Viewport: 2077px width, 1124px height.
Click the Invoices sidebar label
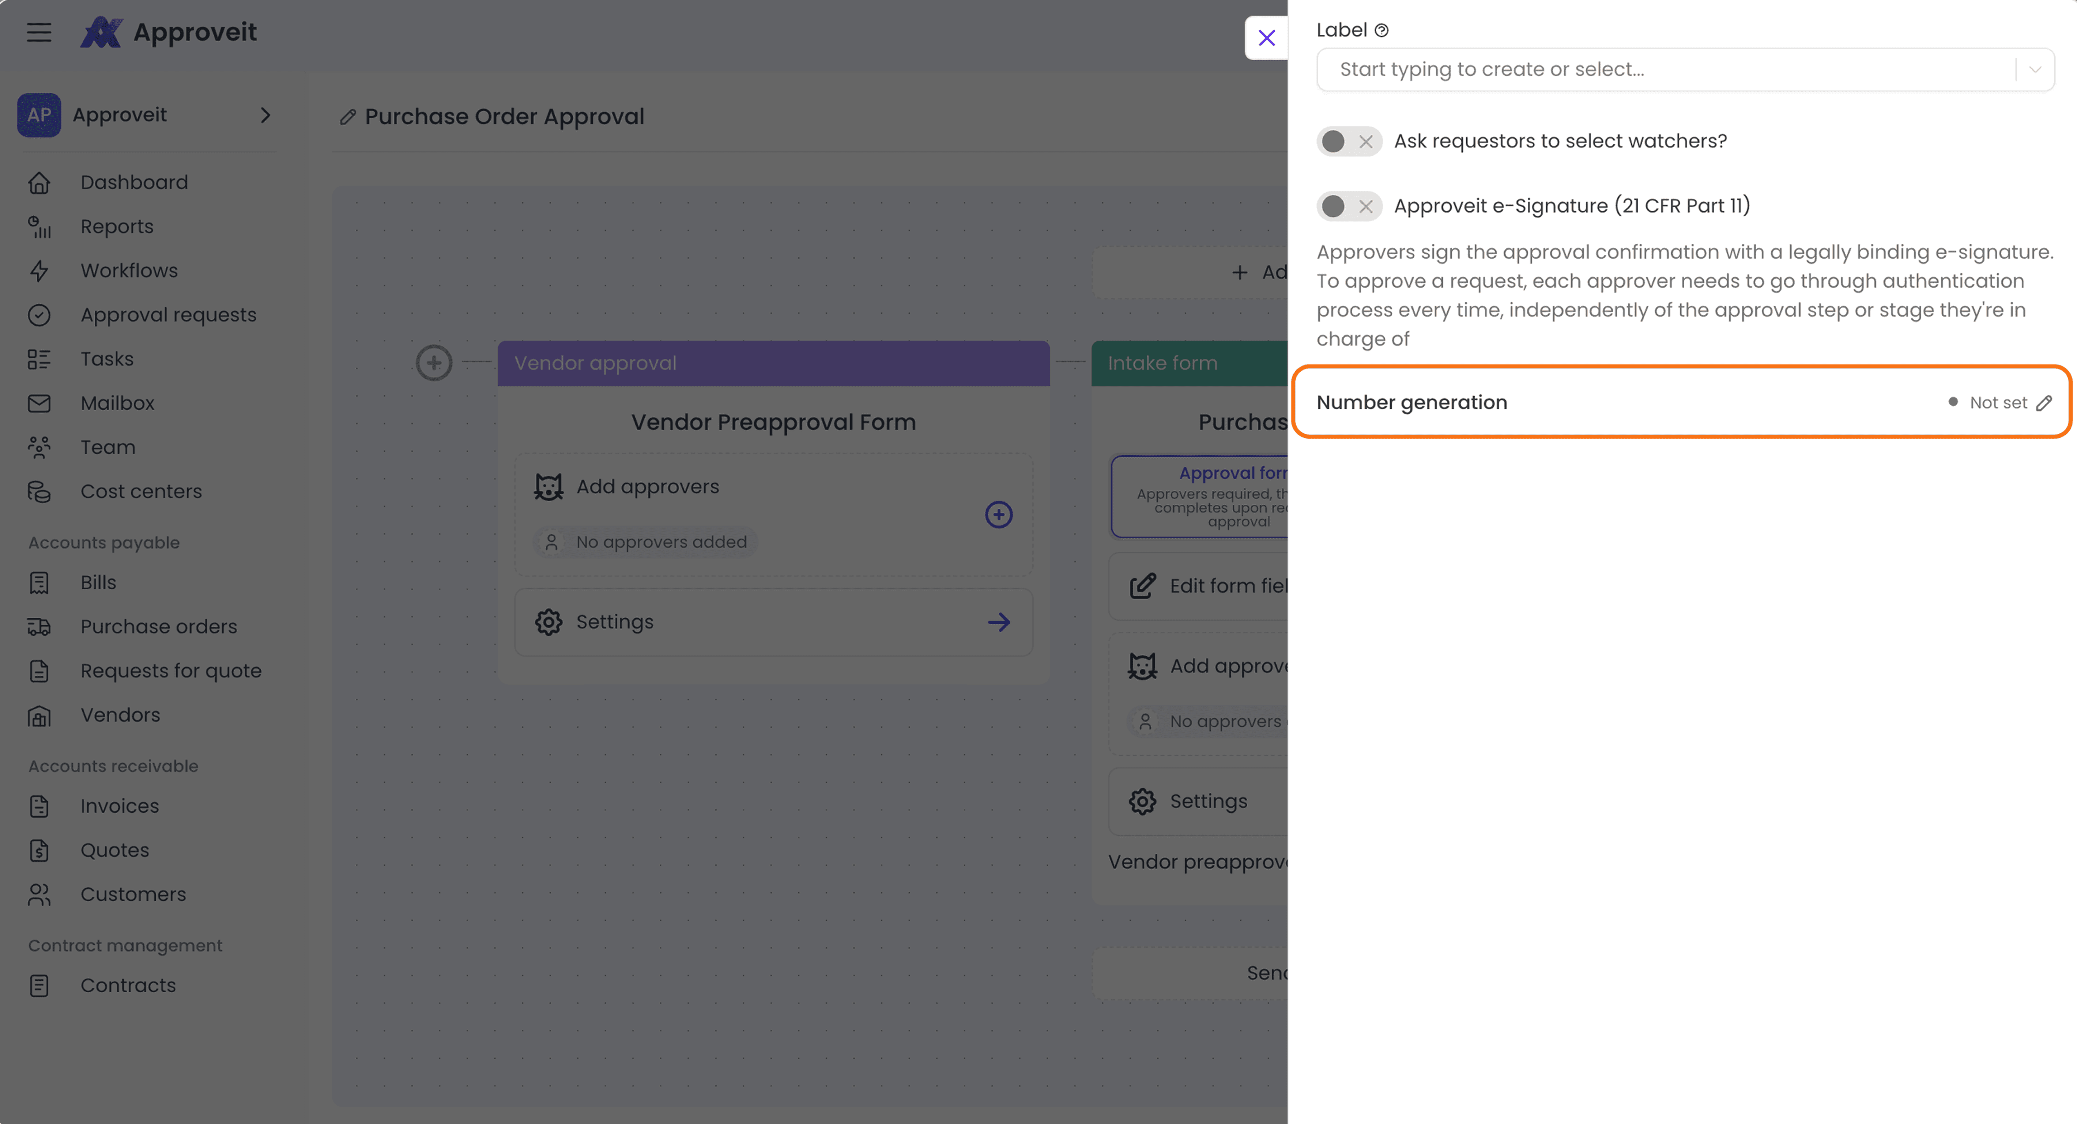coord(119,806)
